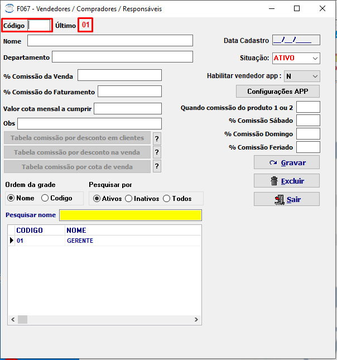Click the yellow Pesquisar nome field
Viewport: 337px width, 360px height.
tap(131, 215)
